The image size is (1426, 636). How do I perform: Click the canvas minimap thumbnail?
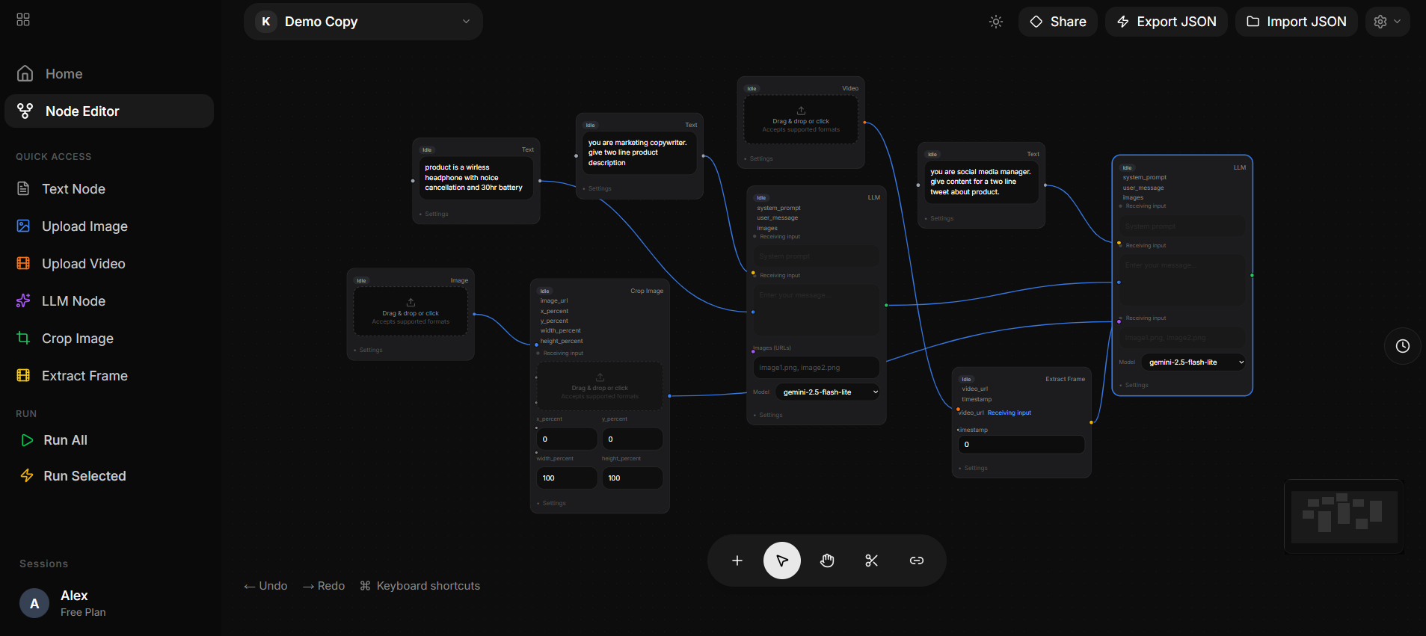pos(1343,516)
